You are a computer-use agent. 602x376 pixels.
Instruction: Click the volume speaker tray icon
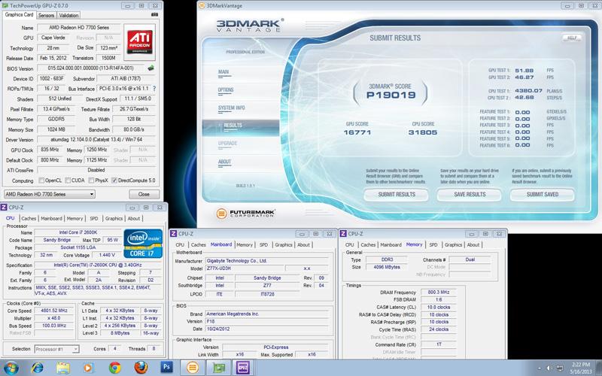point(549,368)
